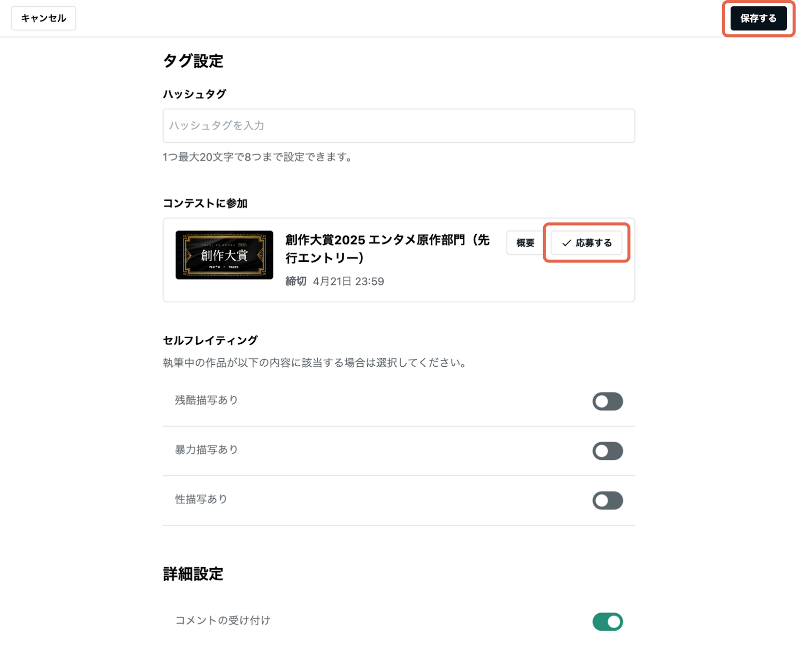
Task: Click the 保存する save button
Action: click(758, 18)
